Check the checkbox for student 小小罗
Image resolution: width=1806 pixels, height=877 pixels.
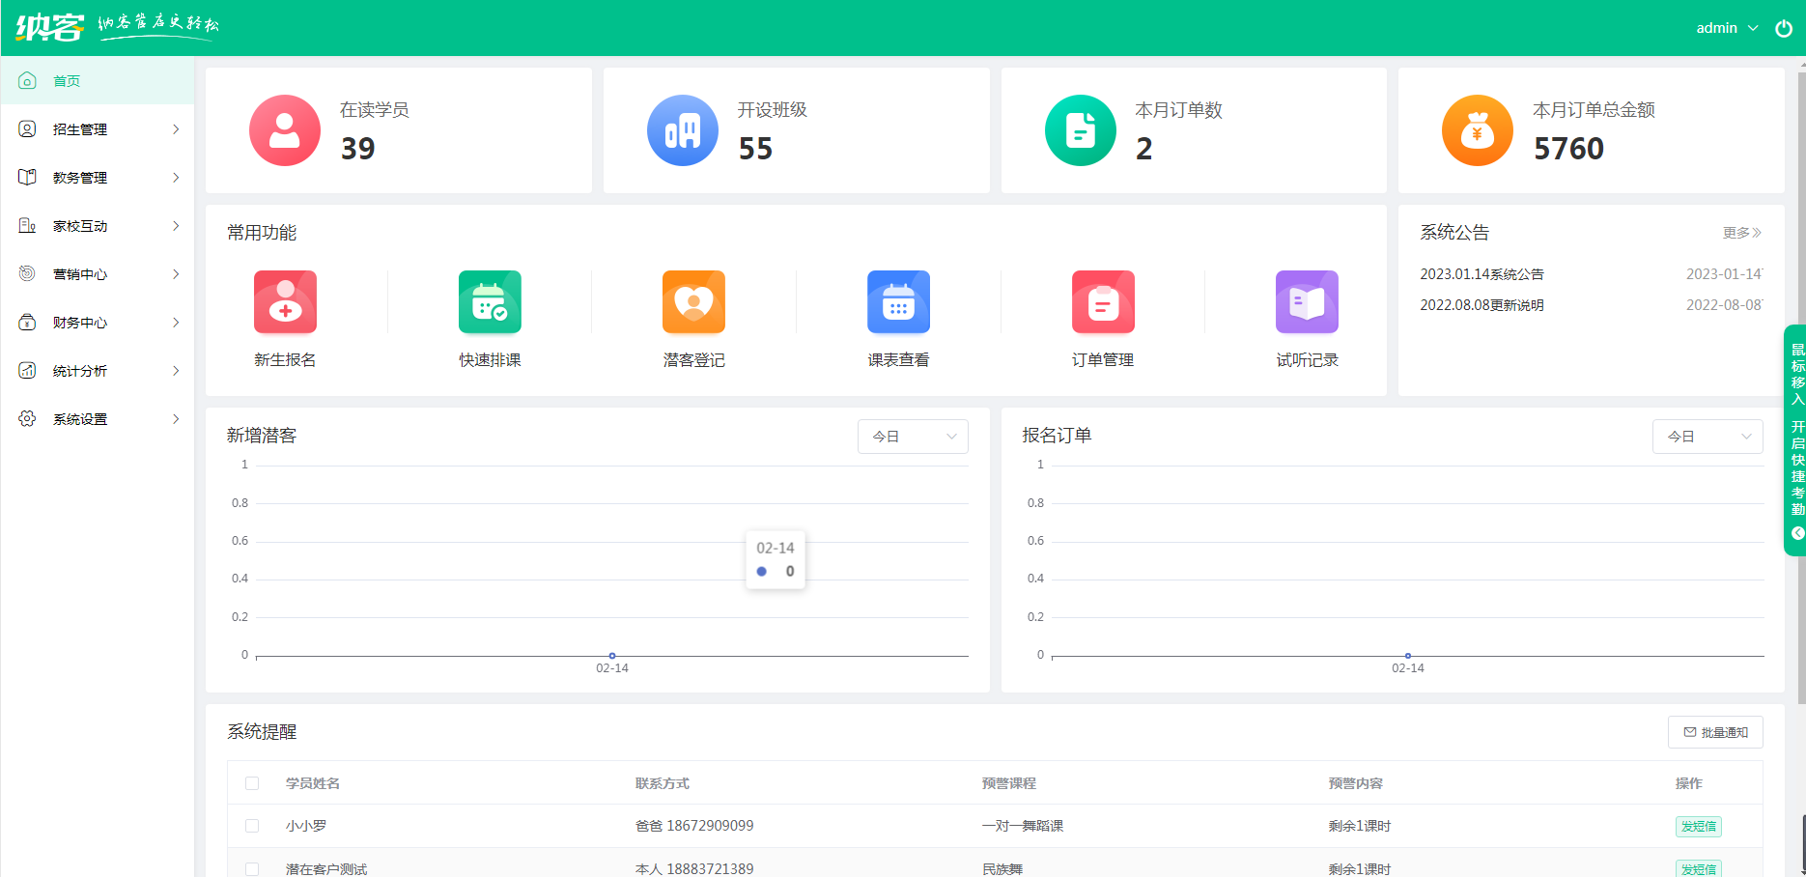click(x=252, y=826)
